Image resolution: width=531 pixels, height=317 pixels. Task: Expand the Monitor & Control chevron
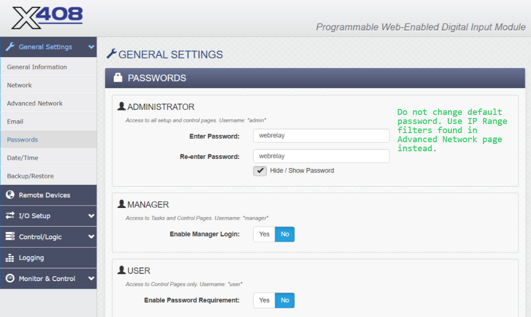91,278
